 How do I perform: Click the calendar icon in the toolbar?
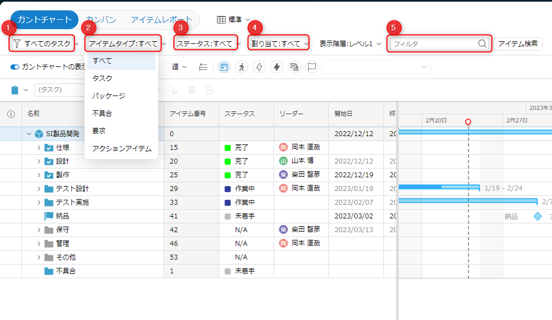coord(224,67)
